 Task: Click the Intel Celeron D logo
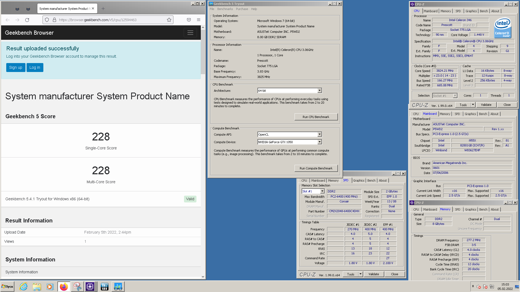coord(503,28)
